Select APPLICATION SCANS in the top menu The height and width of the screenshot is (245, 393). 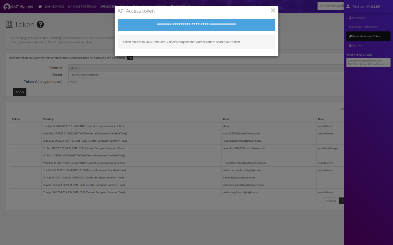click(x=114, y=6)
